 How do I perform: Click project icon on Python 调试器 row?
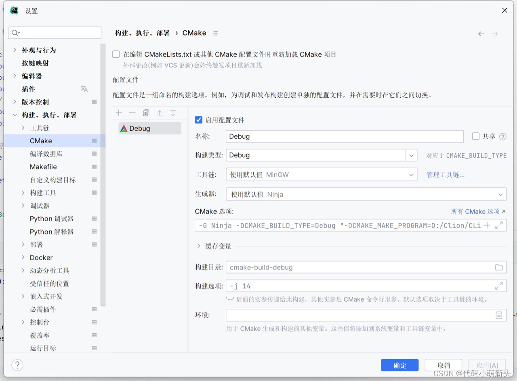[x=95, y=218]
